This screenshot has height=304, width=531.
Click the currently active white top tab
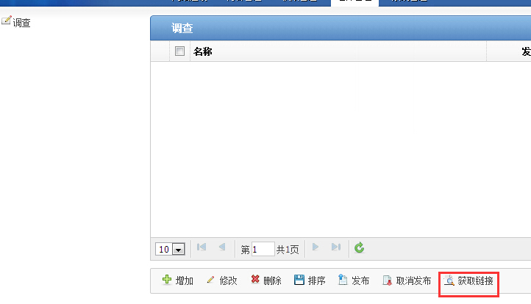click(354, 2)
